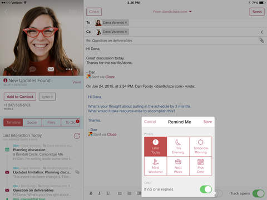Tap the phone call icon on photo
Viewport: 267px width, 200px height.
coord(14,69)
